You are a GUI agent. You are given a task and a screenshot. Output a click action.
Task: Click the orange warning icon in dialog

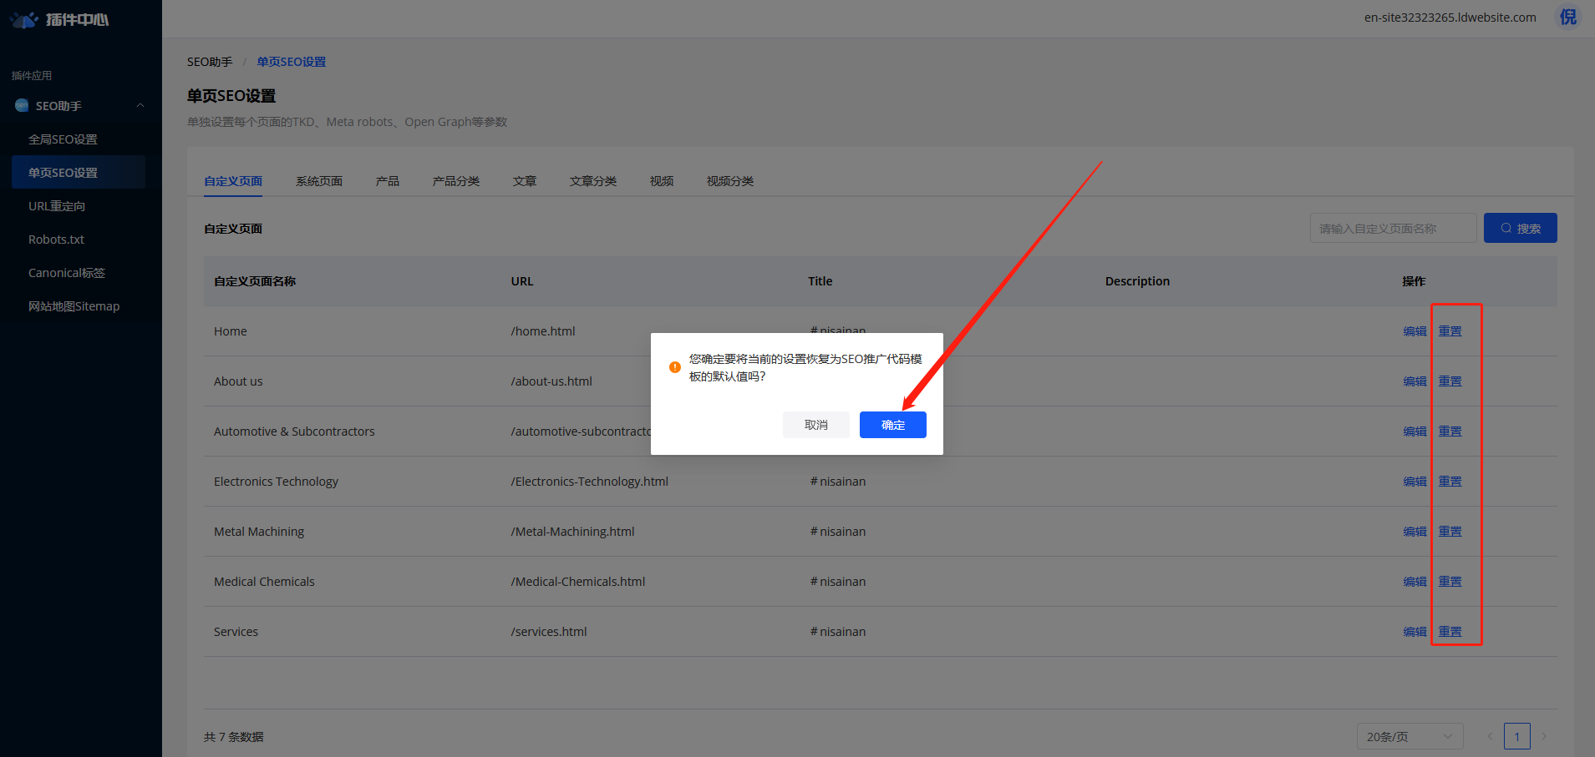click(x=675, y=367)
